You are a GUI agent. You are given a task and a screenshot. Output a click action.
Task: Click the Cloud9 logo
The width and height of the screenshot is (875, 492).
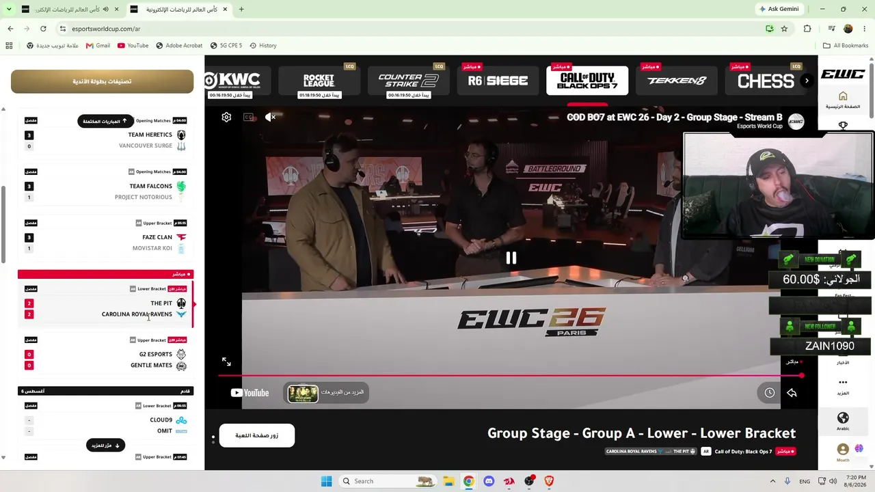181,420
